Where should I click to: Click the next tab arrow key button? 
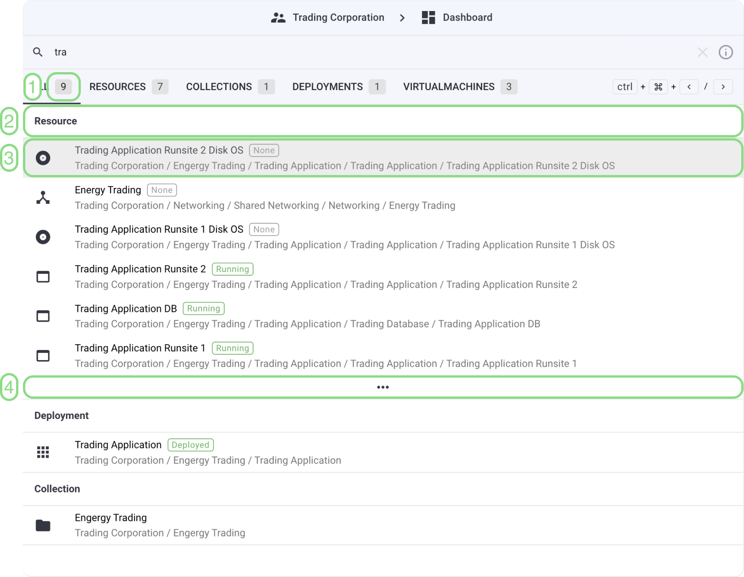coord(723,87)
